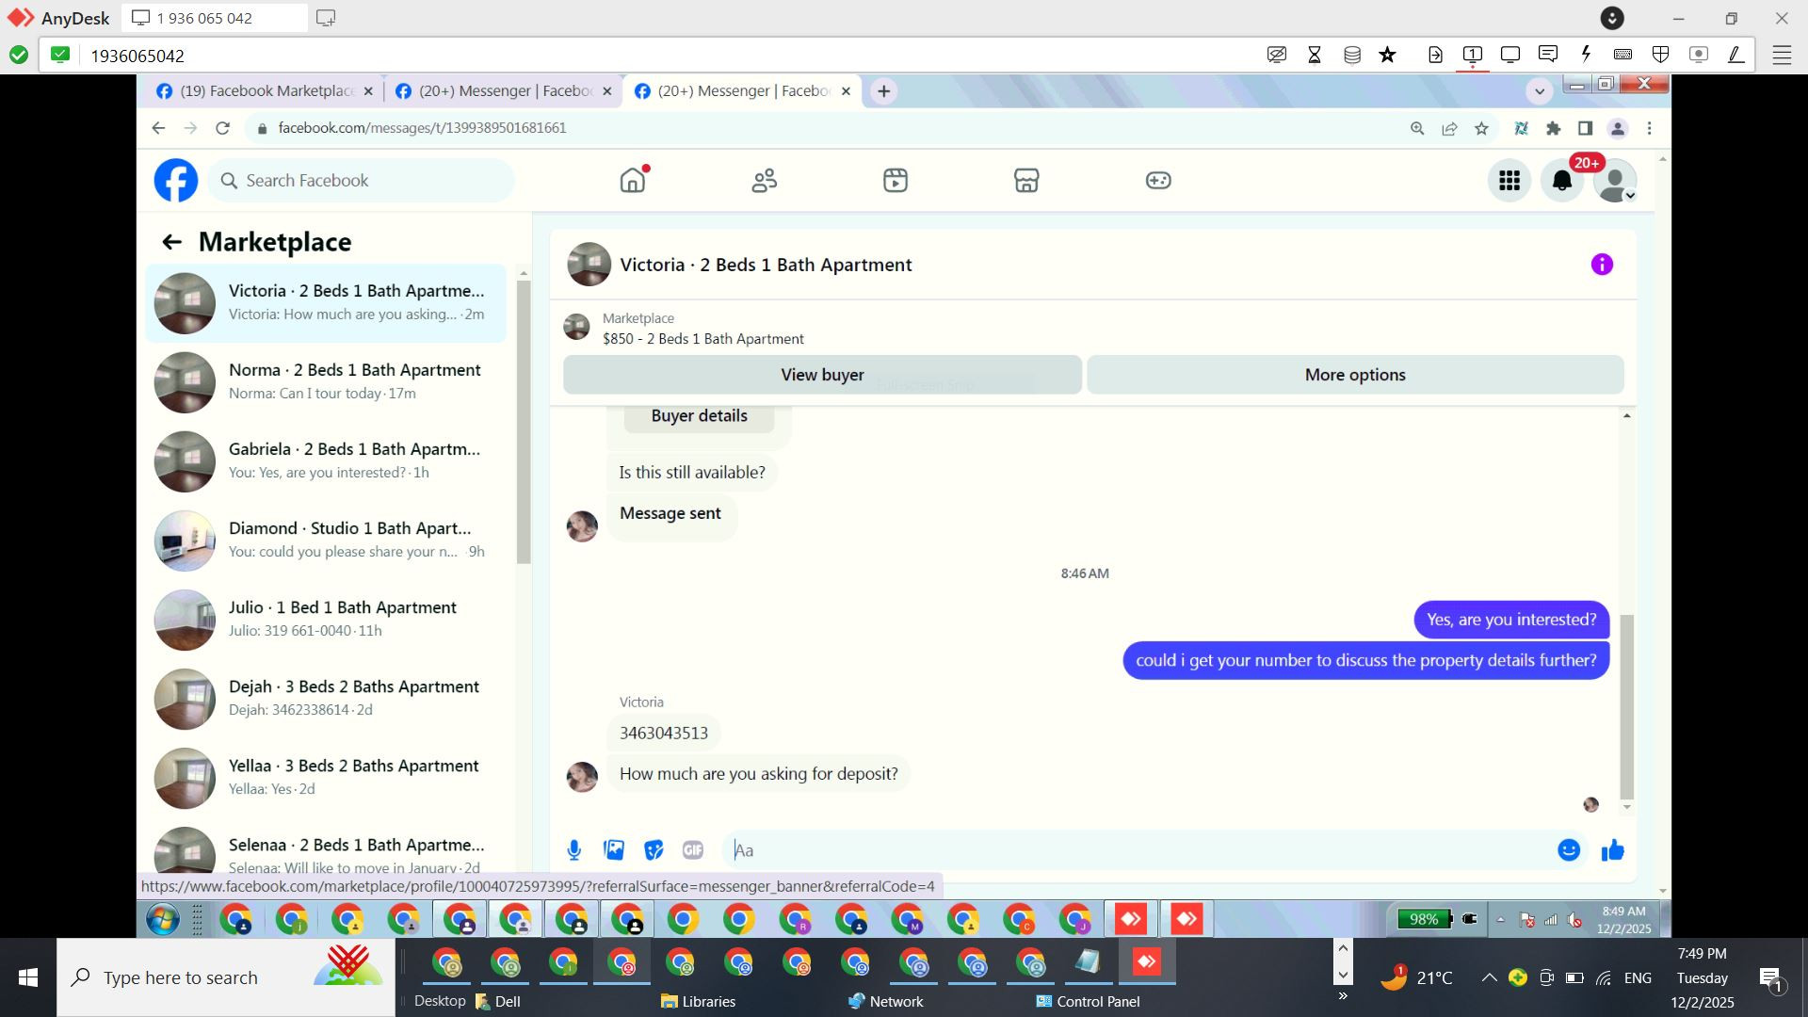Go to Marketplace storefront icon

pyautogui.click(x=1025, y=181)
